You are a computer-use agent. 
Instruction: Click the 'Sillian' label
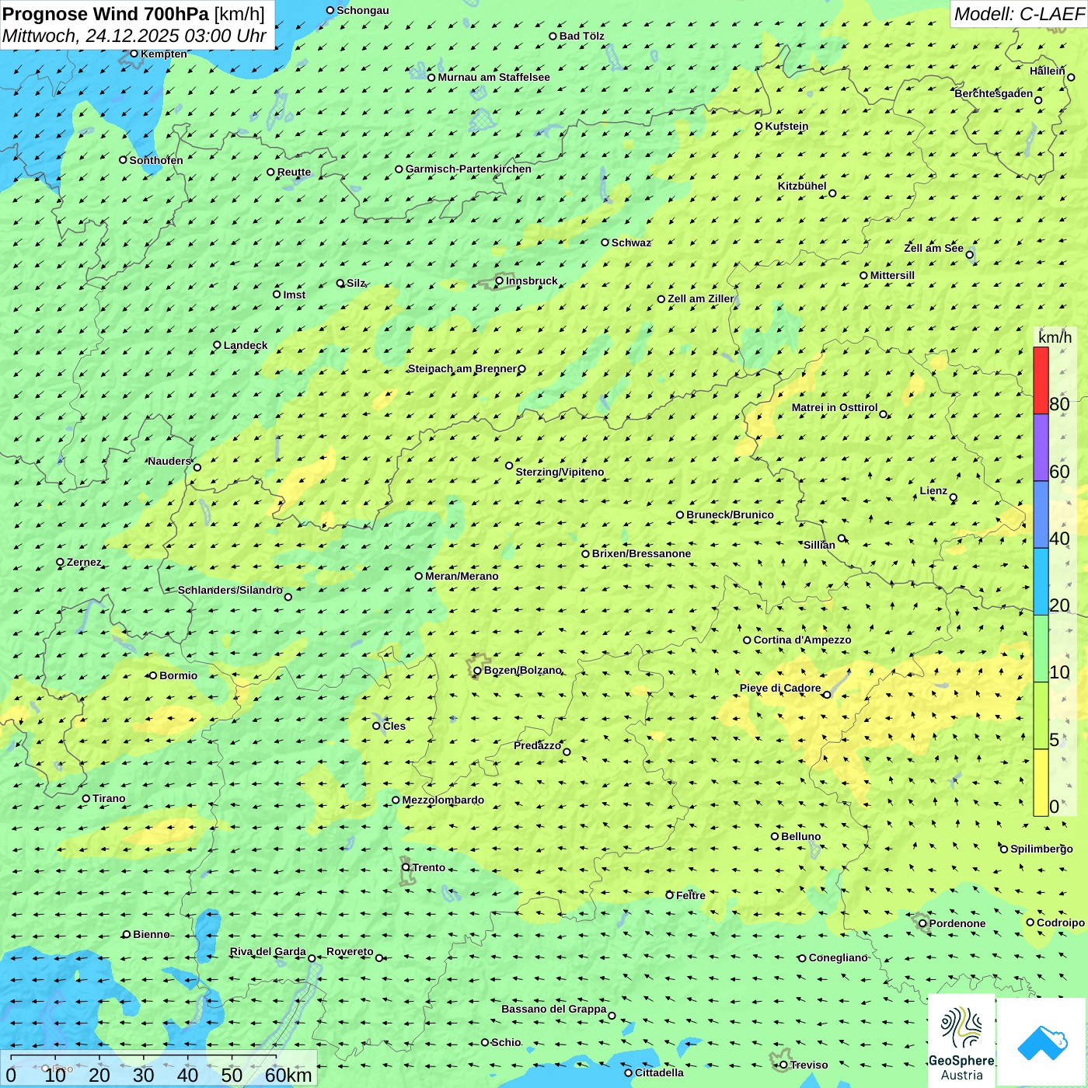(819, 545)
